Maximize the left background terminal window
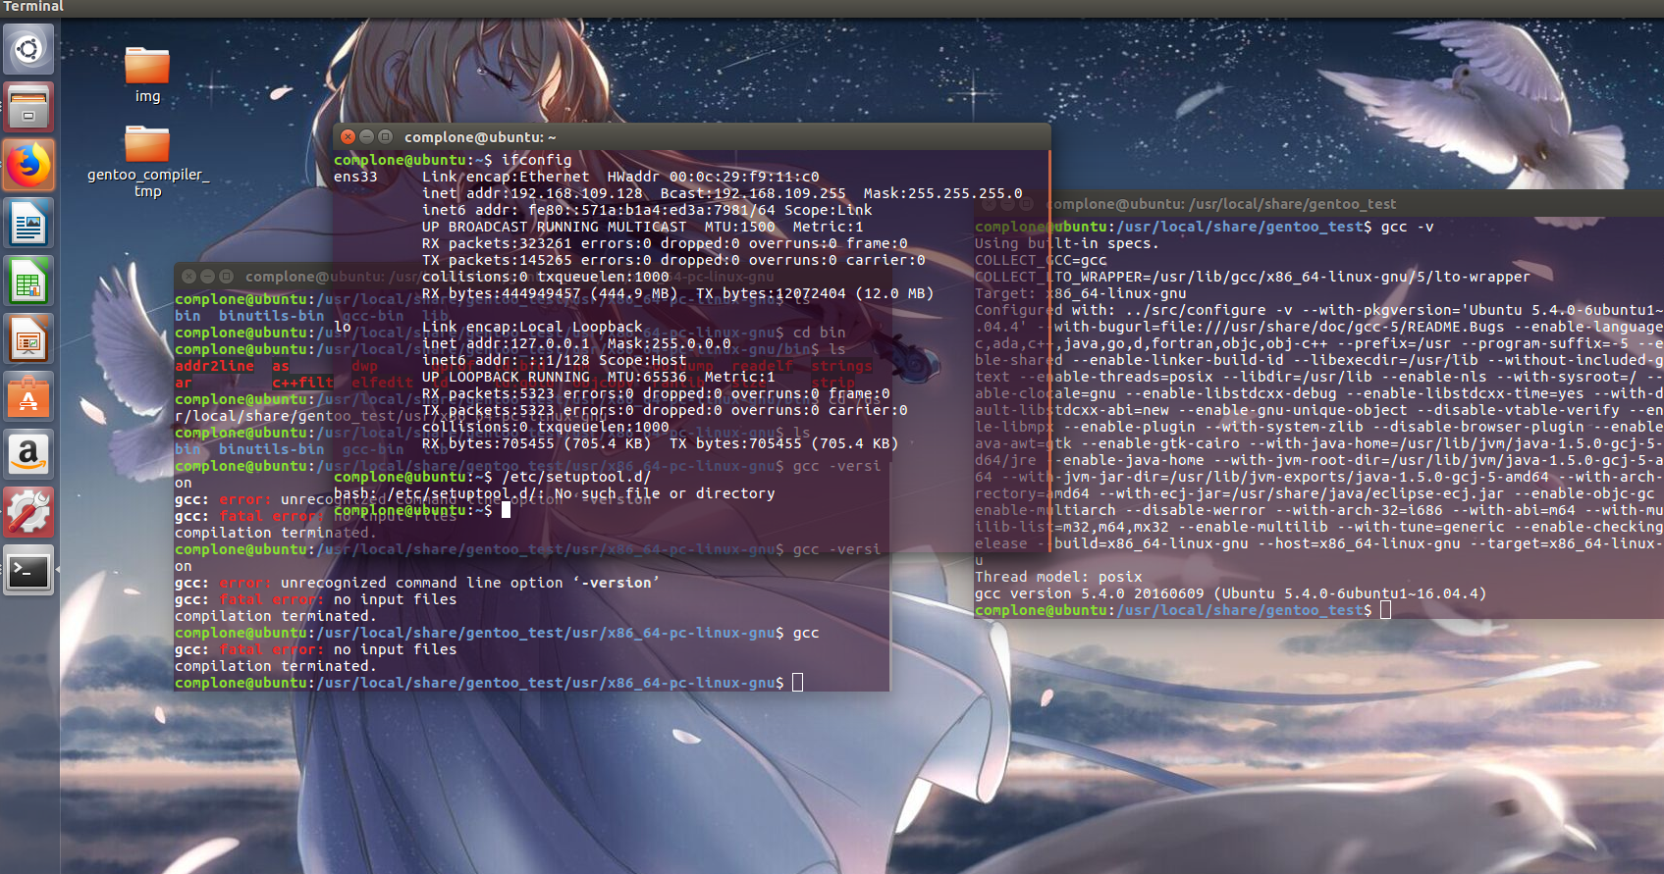 click(x=226, y=277)
